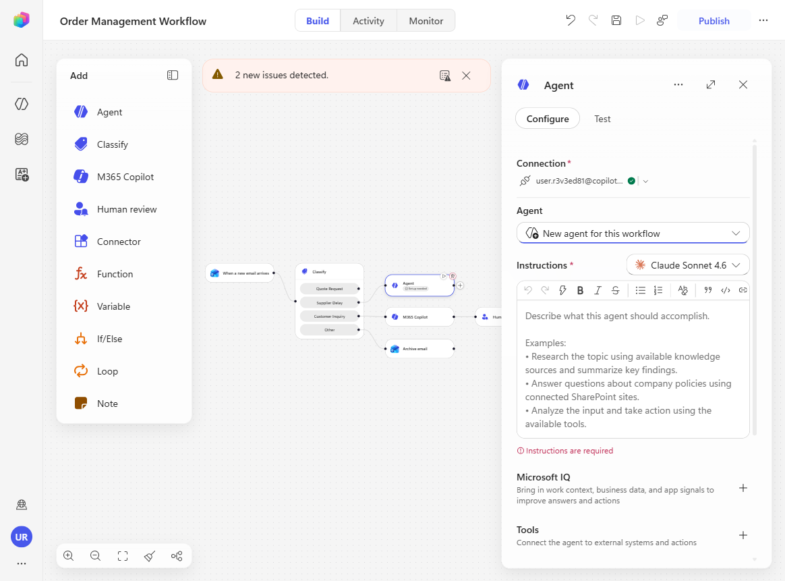Publish the workflow
The image size is (785, 581).
click(x=714, y=20)
